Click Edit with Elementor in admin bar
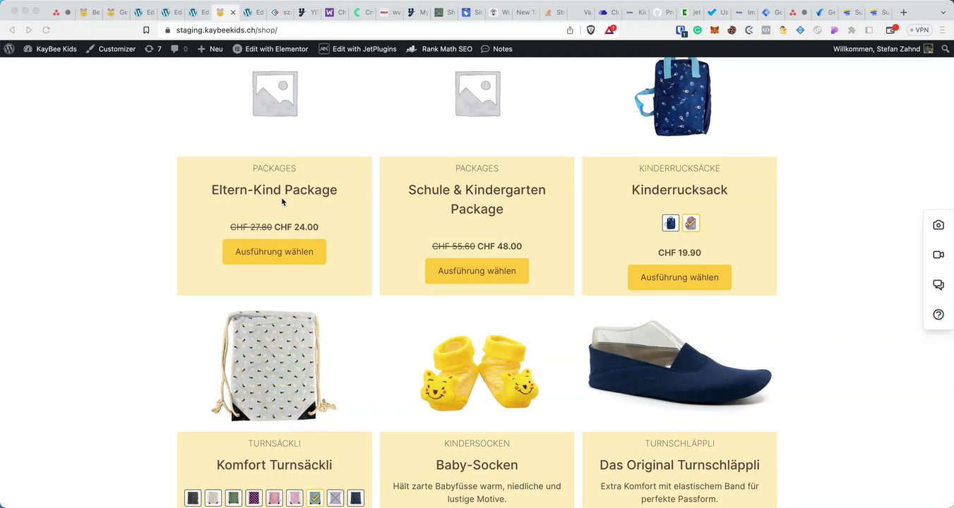954x508 pixels. (x=270, y=49)
